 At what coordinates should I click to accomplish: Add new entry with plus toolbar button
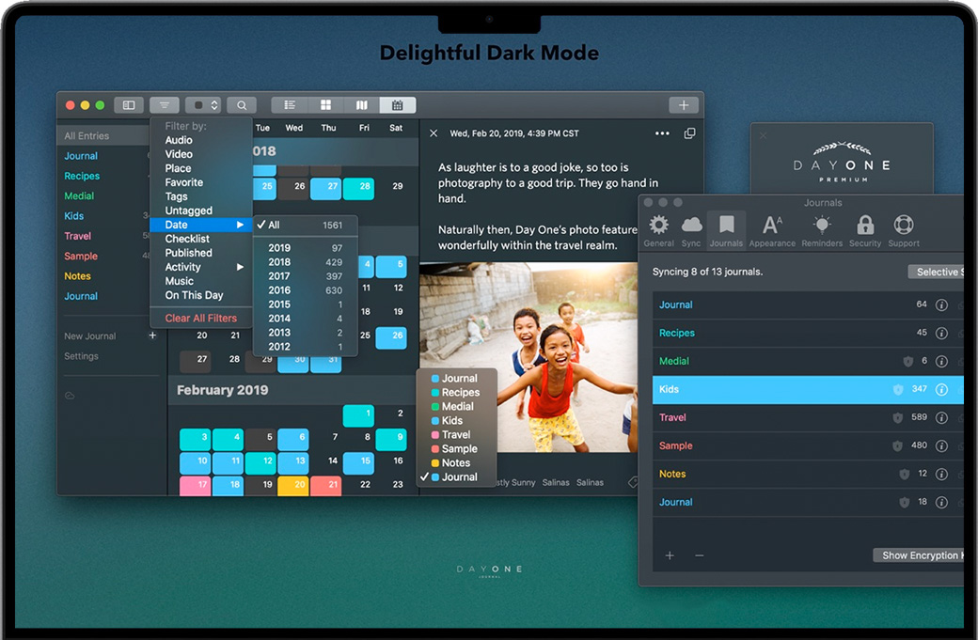684,105
